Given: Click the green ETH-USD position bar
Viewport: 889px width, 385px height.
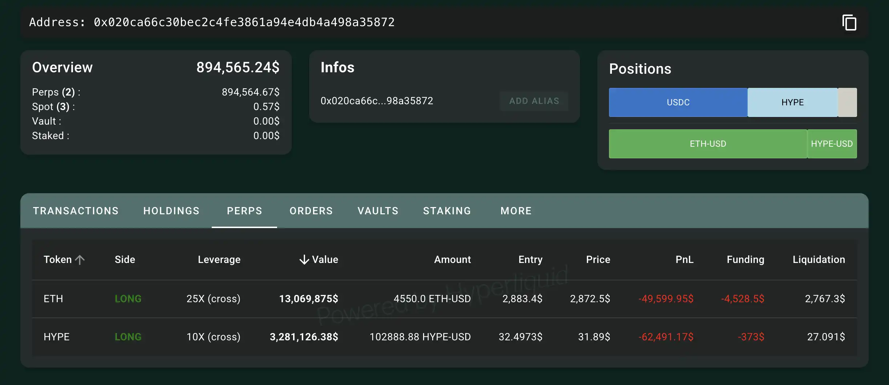Looking at the screenshot, I should tap(708, 144).
